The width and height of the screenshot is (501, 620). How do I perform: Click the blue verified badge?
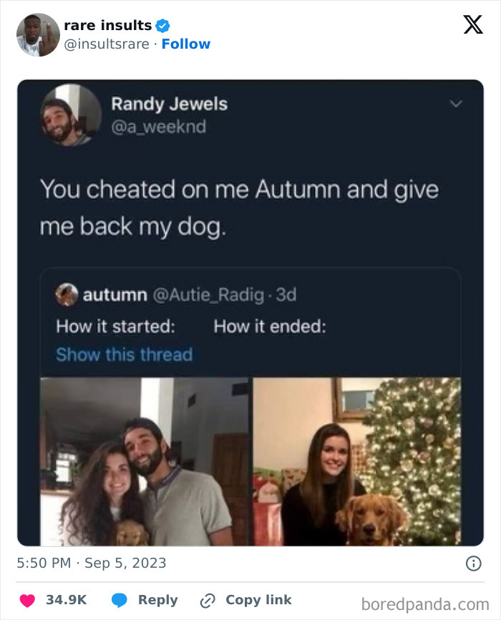162,26
